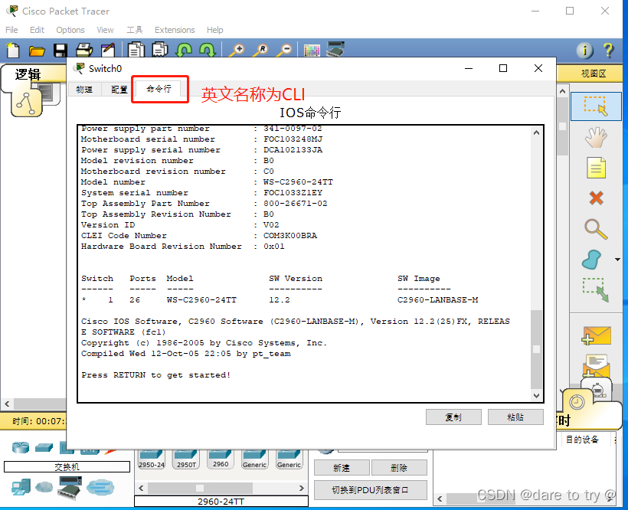This screenshot has height=510, width=628.
Task: Click the 新建 scenario button
Action: [x=342, y=468]
